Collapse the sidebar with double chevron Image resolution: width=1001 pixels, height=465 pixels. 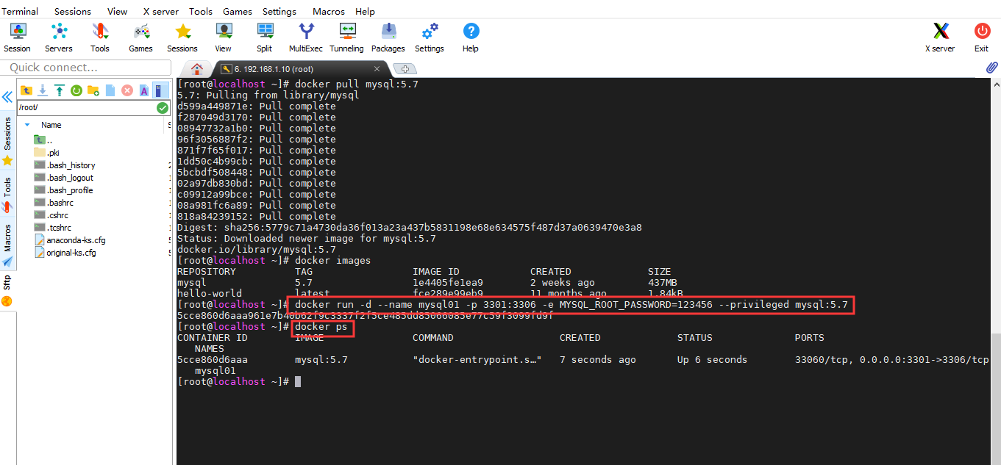point(7,97)
